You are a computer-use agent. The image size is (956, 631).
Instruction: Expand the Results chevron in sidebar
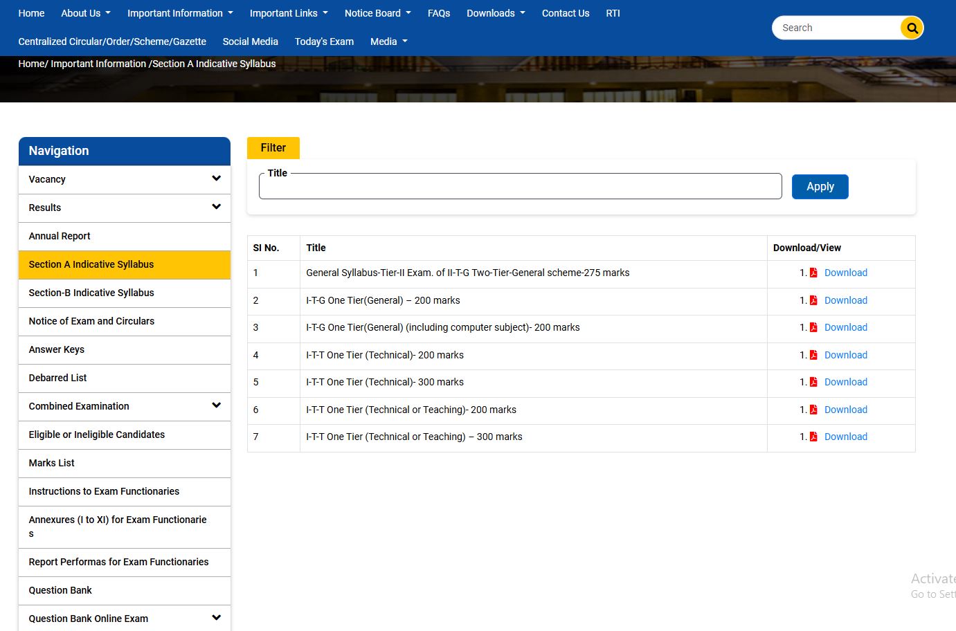[216, 208]
